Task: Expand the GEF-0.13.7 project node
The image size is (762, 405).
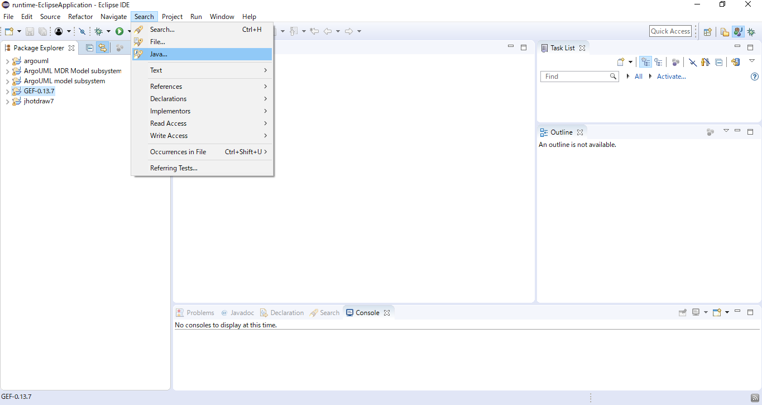Action: [x=7, y=91]
